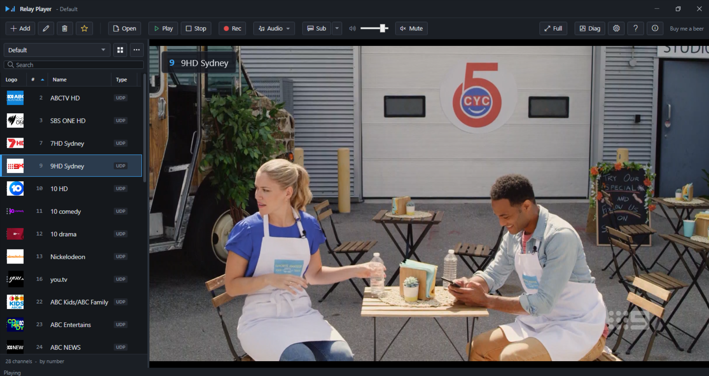Open the settings gear icon

tap(616, 28)
